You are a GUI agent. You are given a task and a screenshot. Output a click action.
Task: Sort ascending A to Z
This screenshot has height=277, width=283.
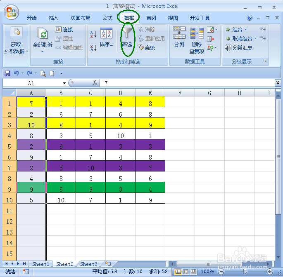tap(93, 34)
